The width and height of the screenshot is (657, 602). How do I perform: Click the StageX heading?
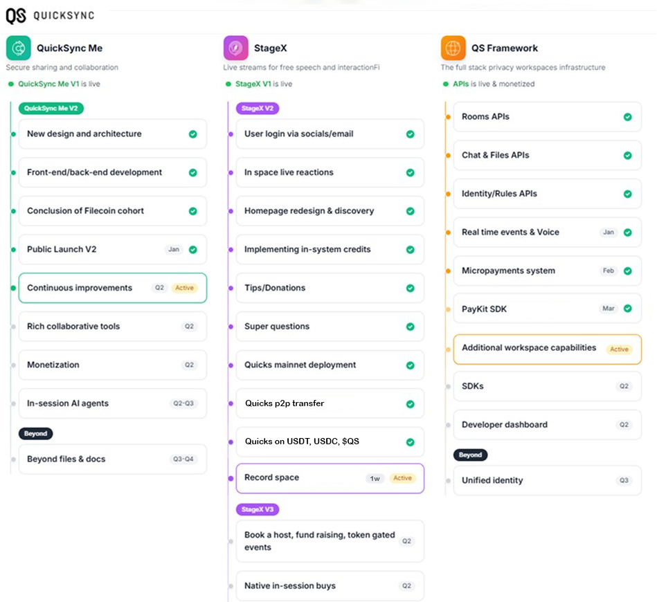click(270, 48)
